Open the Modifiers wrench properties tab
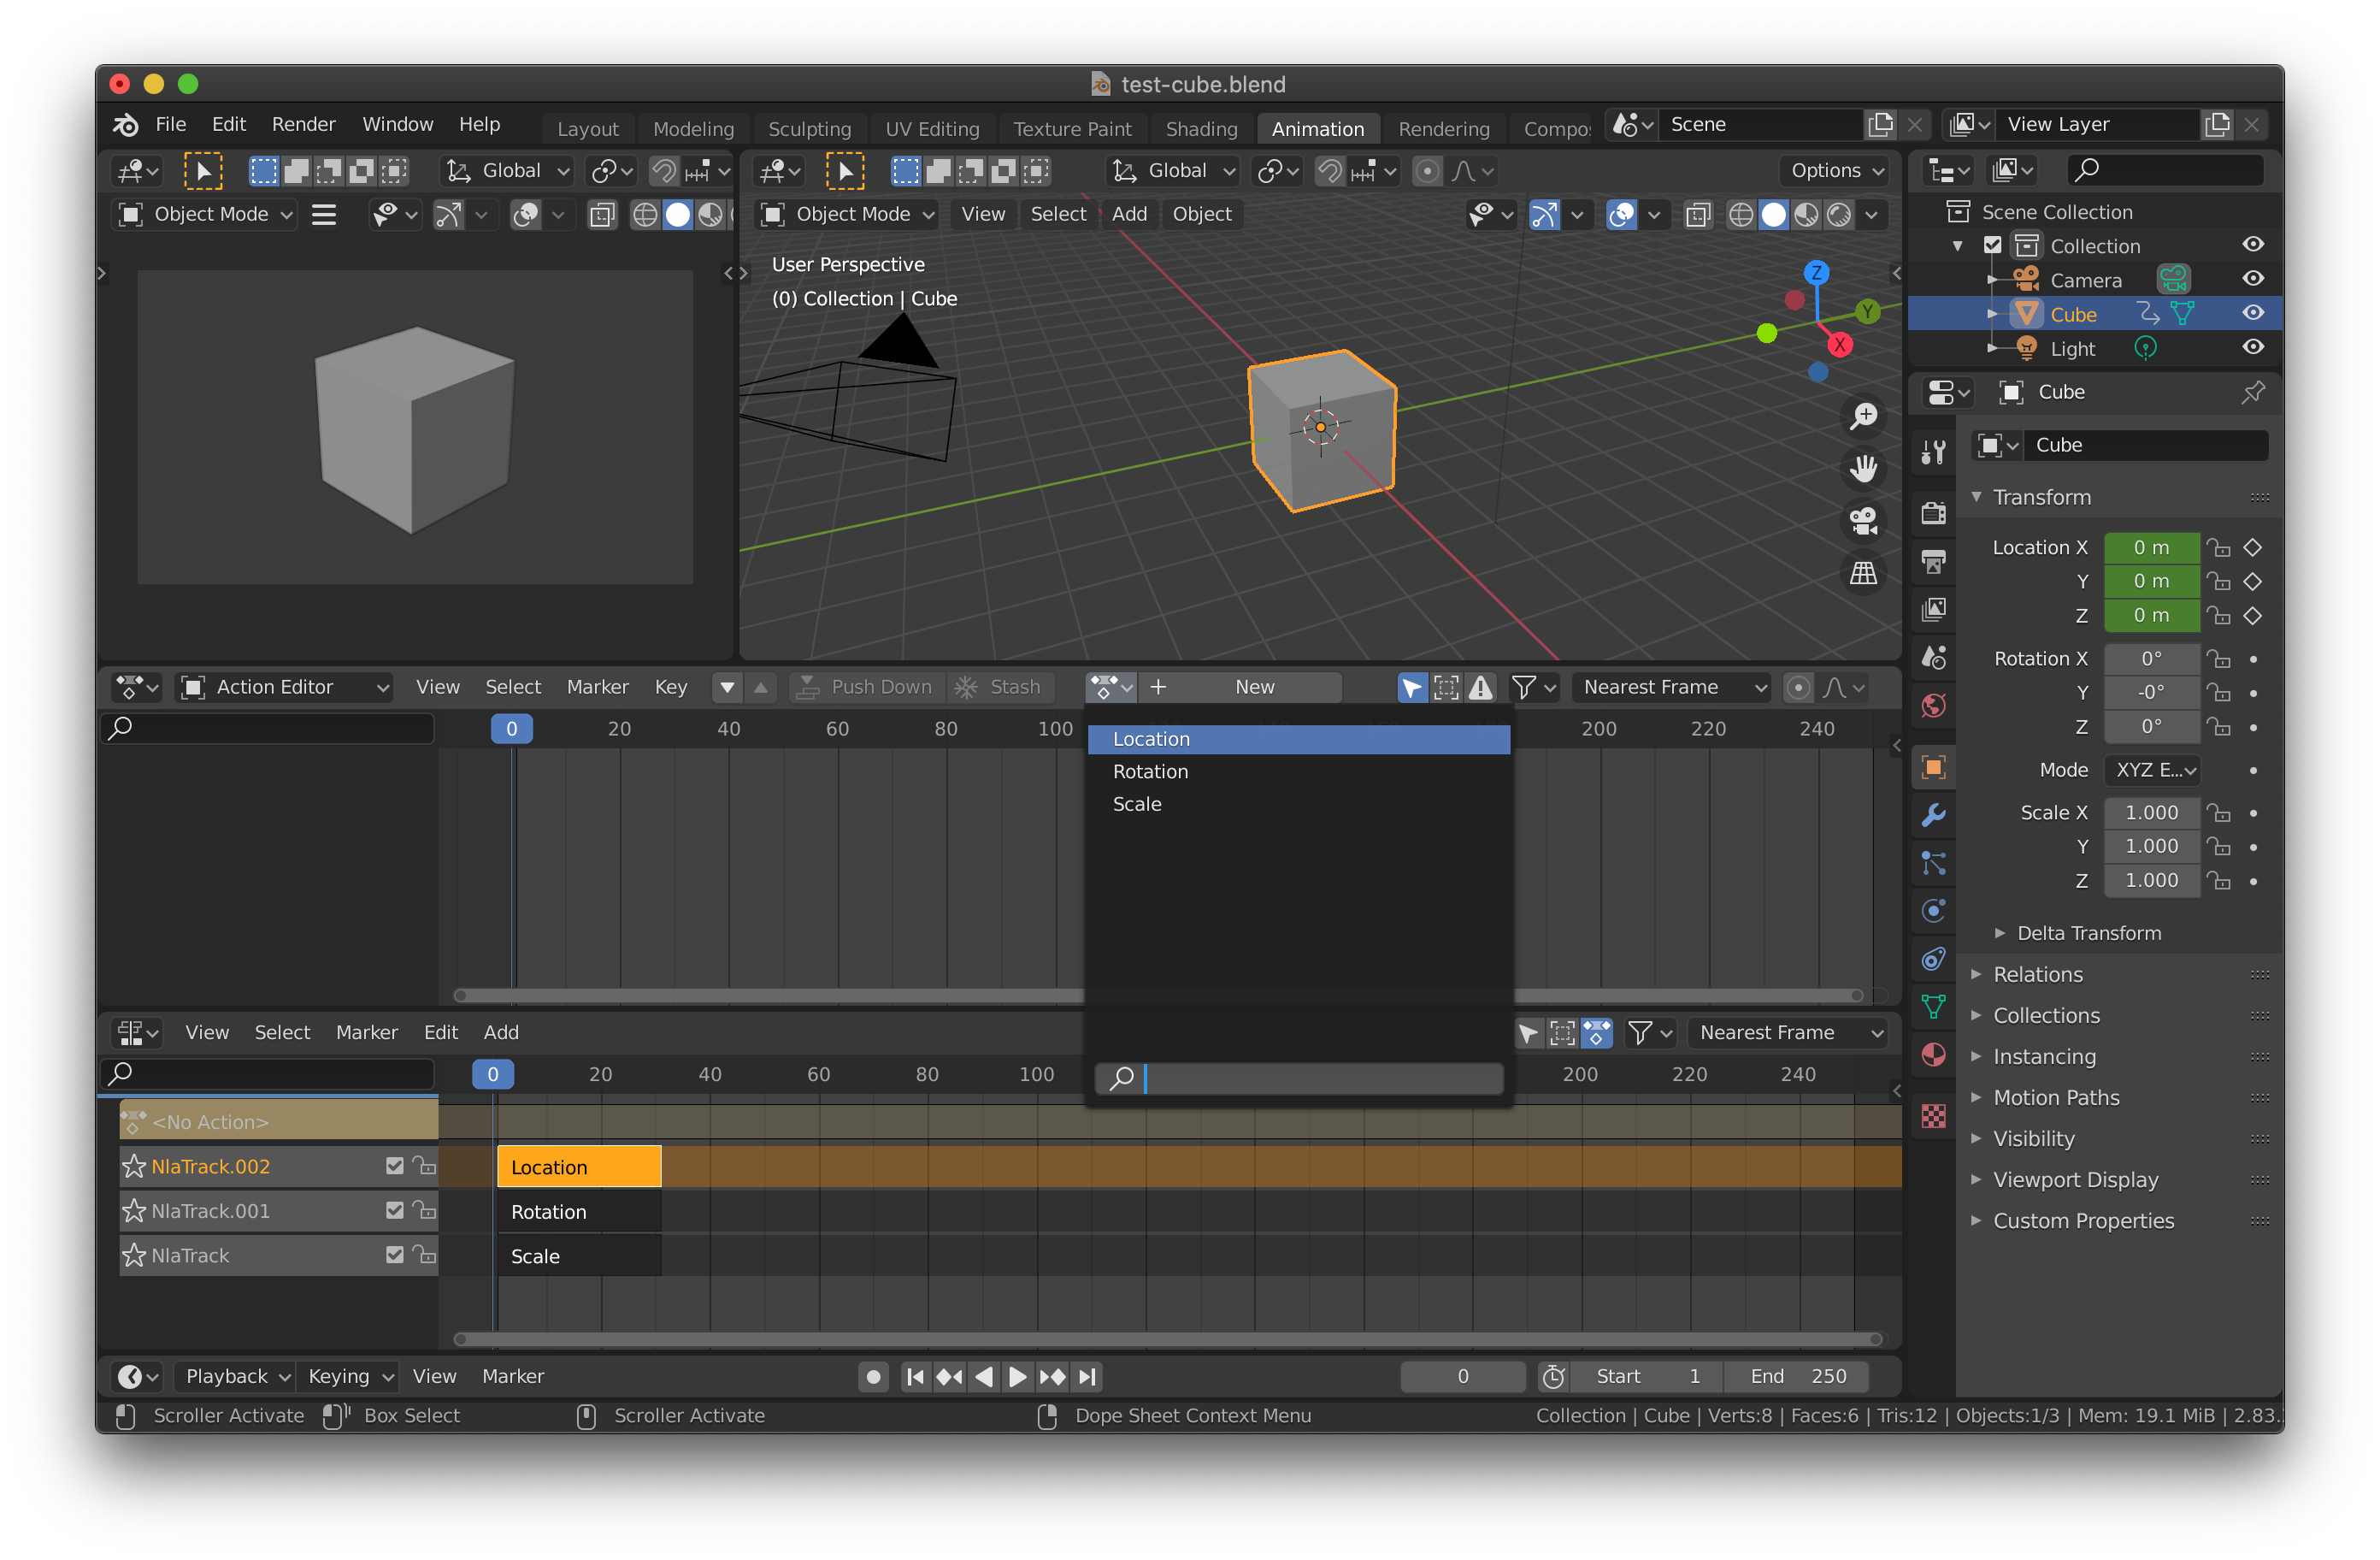The height and width of the screenshot is (1560, 2380). click(1933, 816)
